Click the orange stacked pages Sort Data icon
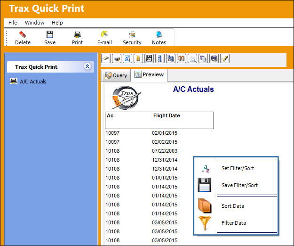This screenshot has height=246, width=294. pyautogui.click(x=205, y=205)
